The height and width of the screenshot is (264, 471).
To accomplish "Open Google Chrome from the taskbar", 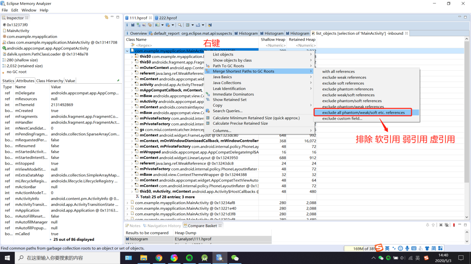I will (x=159, y=258).
